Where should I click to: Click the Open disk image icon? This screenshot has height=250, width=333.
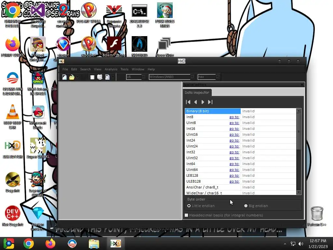[x=107, y=77]
